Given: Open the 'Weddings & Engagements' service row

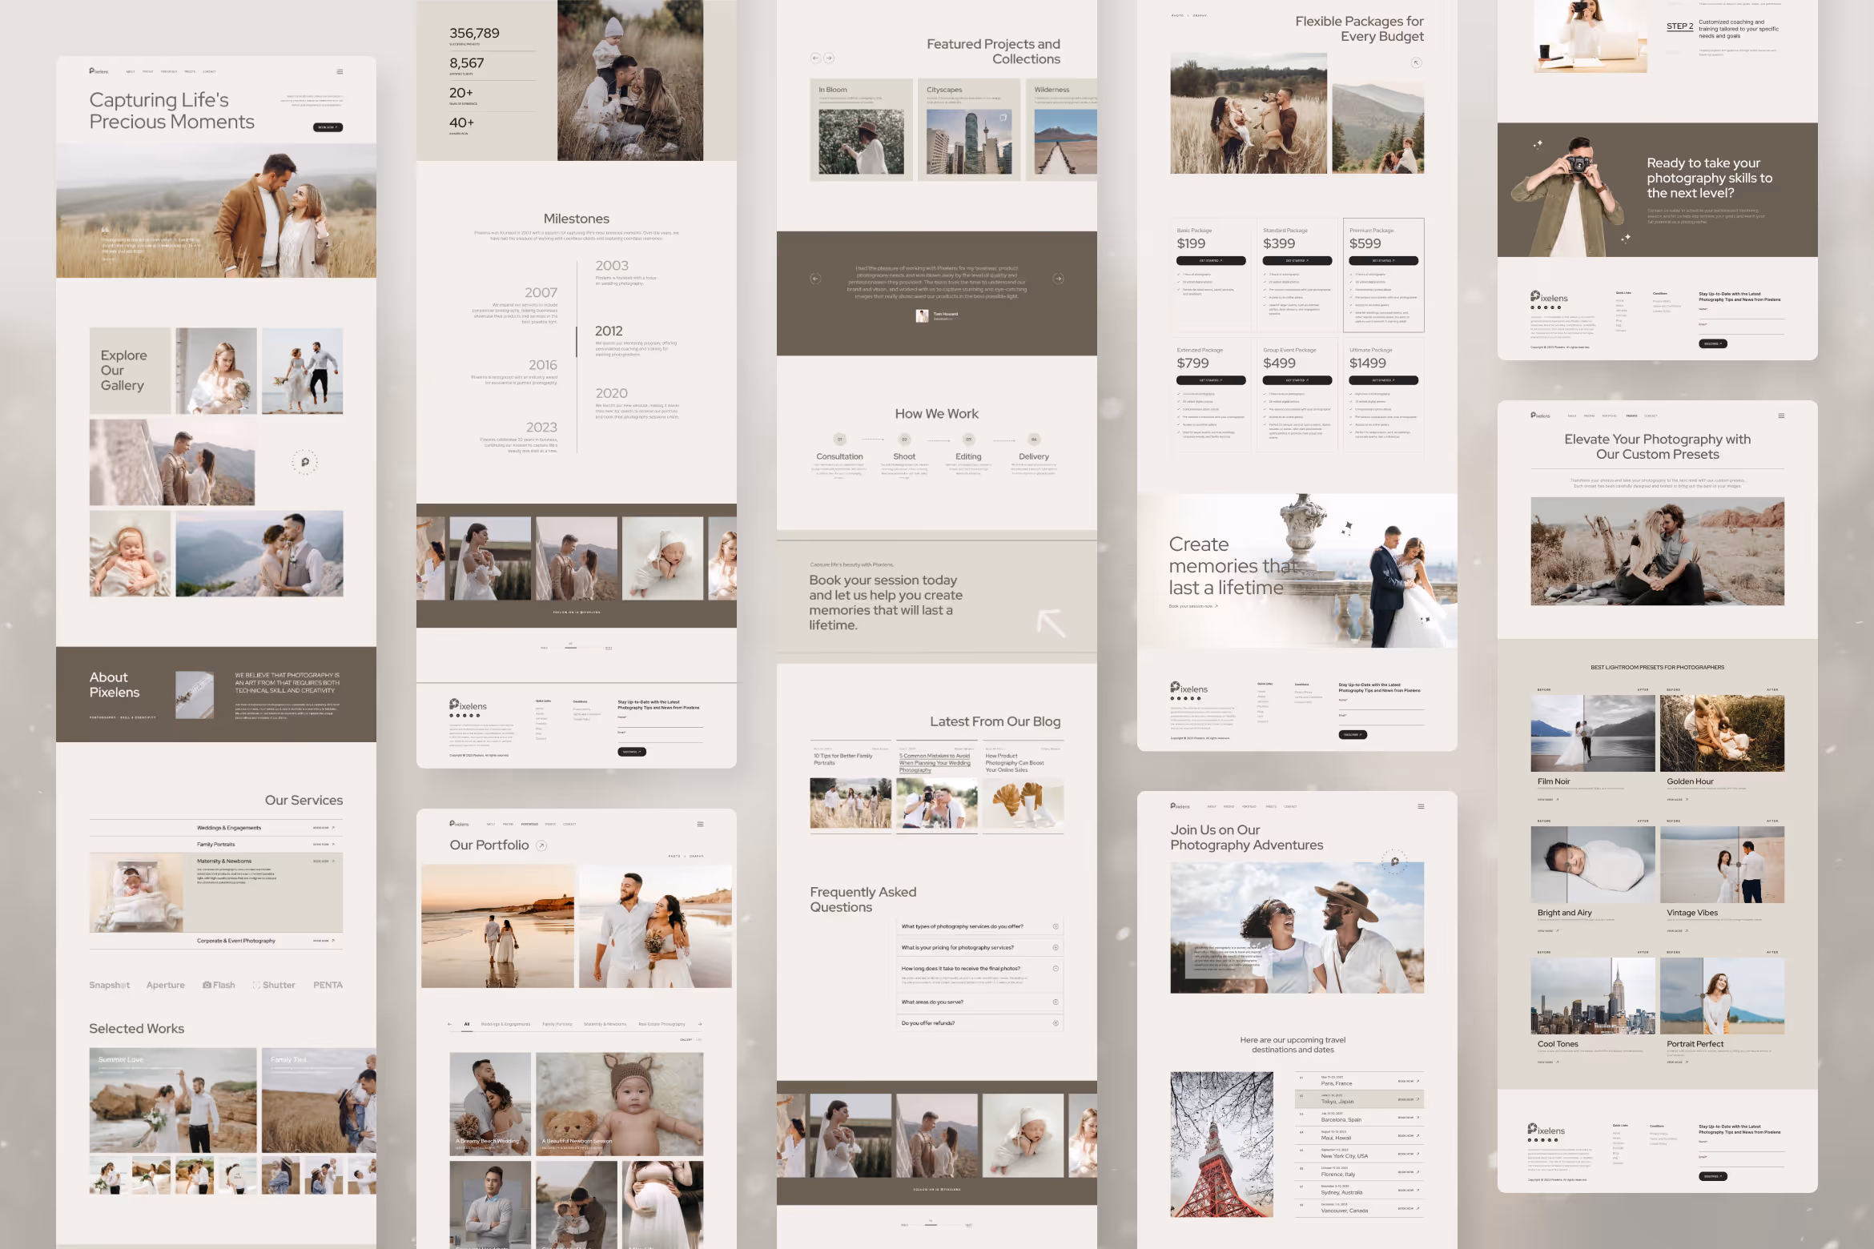Looking at the screenshot, I should click(x=228, y=828).
